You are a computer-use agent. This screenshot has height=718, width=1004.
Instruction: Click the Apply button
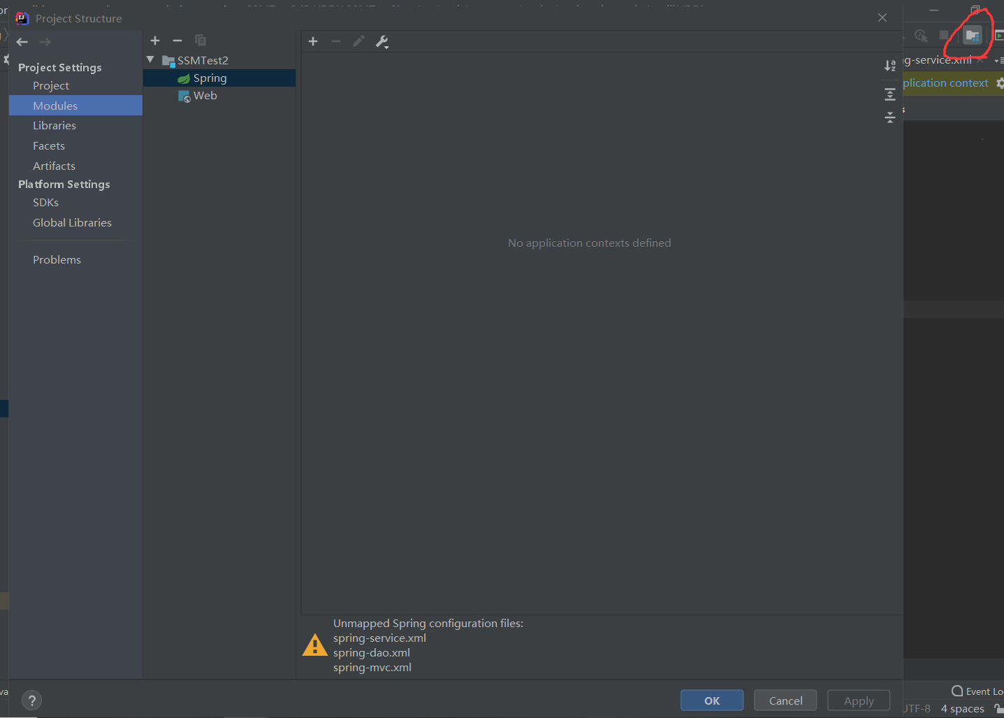point(859,701)
